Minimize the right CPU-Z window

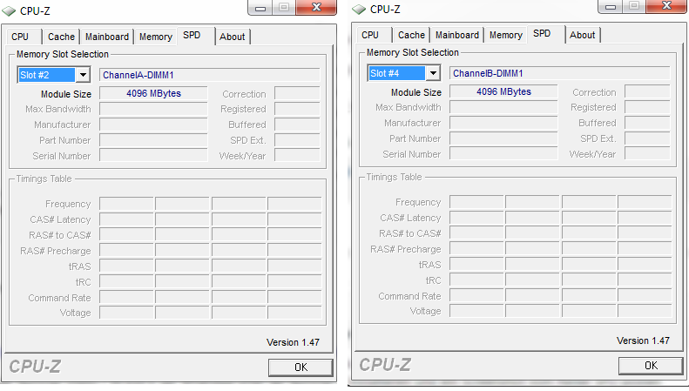(x=611, y=6)
